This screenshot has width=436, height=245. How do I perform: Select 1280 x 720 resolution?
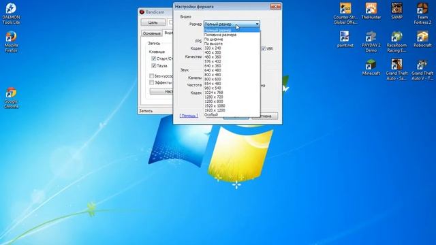coord(232,97)
